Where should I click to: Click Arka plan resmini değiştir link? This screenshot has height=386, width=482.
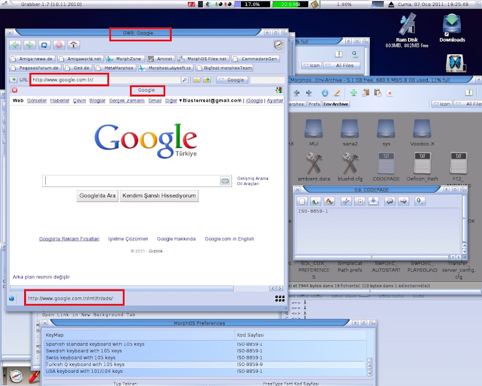tap(41, 277)
